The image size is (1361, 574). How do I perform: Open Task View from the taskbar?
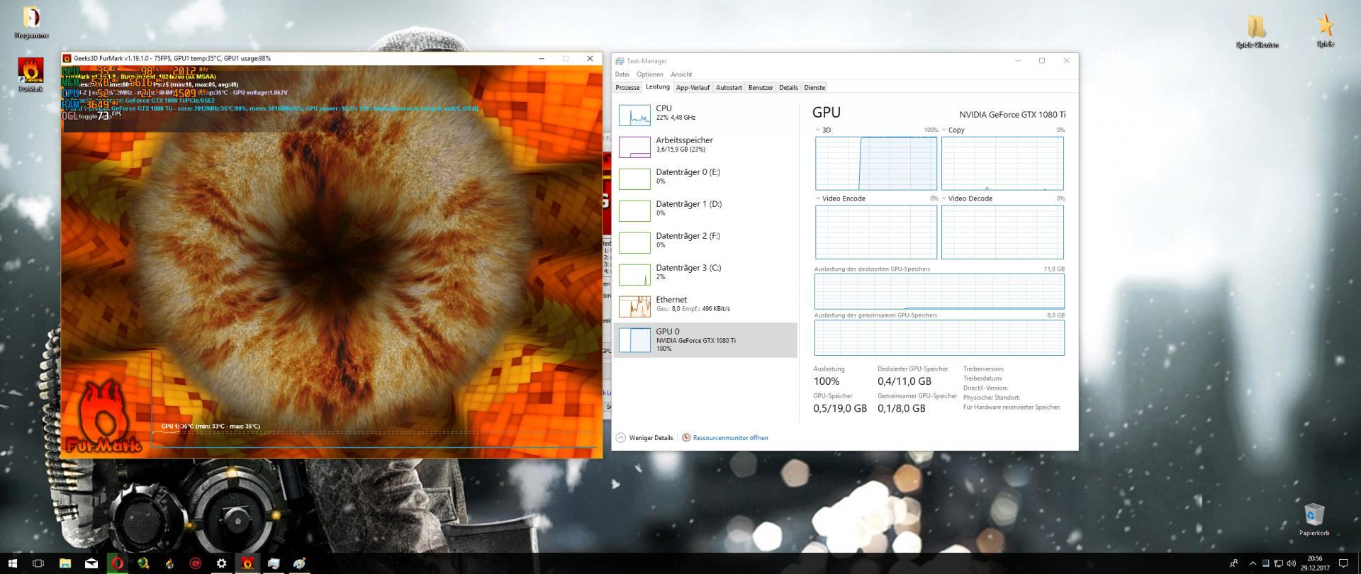tap(38, 563)
